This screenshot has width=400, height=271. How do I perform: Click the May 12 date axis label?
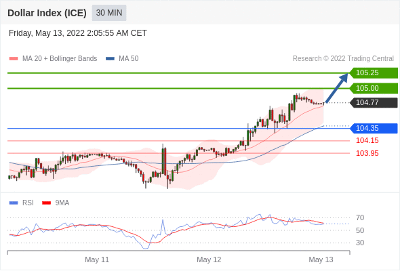point(209,259)
